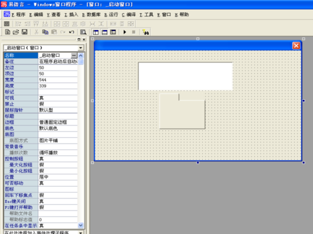The height and width of the screenshot is (234, 313).
Task: Click the New file icon
Action: click(x=8, y=32)
